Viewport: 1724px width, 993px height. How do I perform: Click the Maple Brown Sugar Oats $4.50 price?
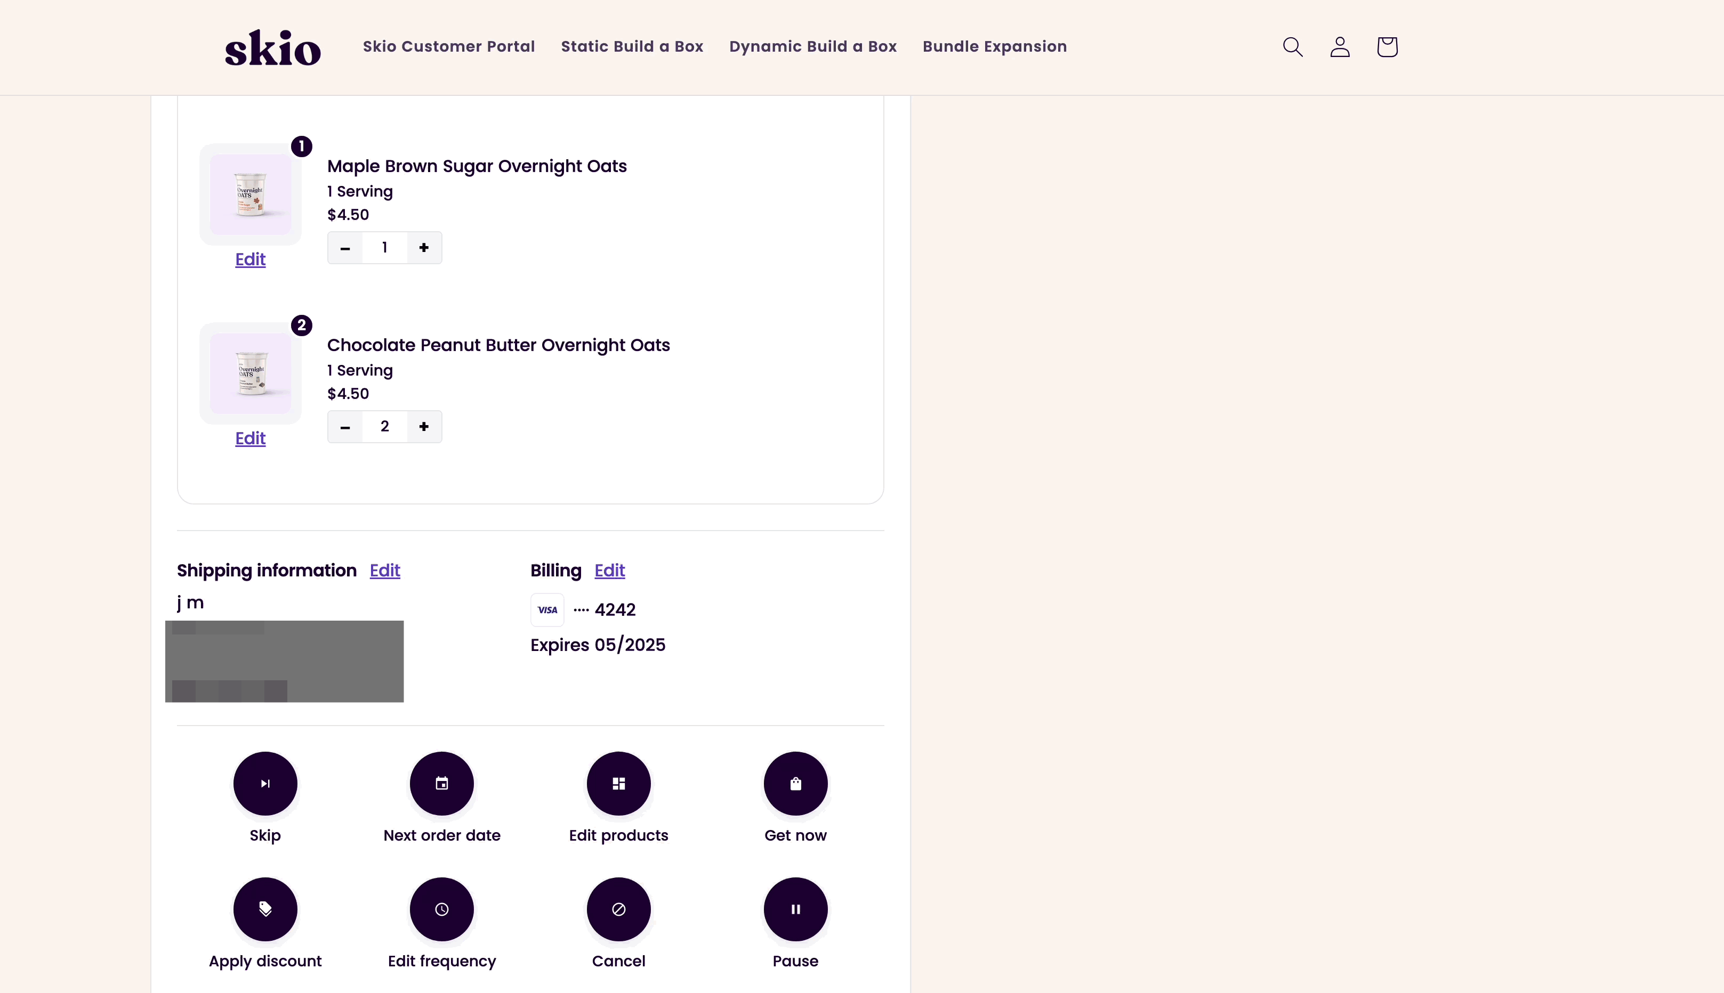tap(348, 215)
